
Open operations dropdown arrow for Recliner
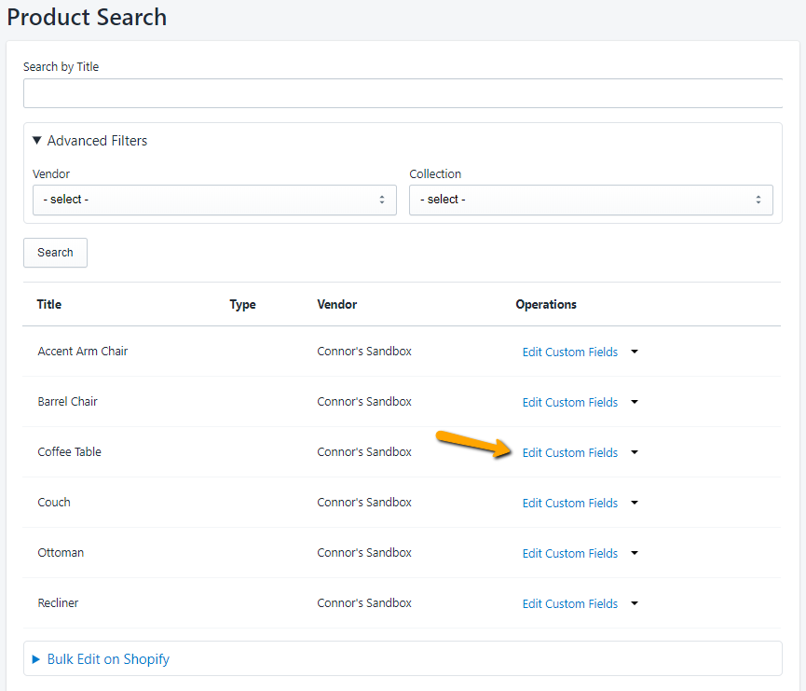635,603
